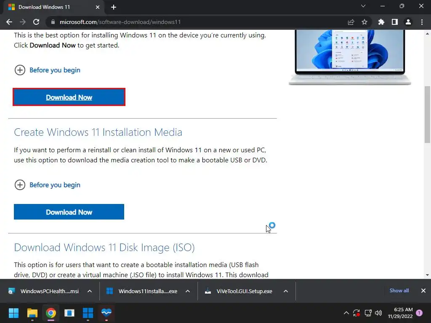Open the Chrome profile avatar

pos(408,22)
